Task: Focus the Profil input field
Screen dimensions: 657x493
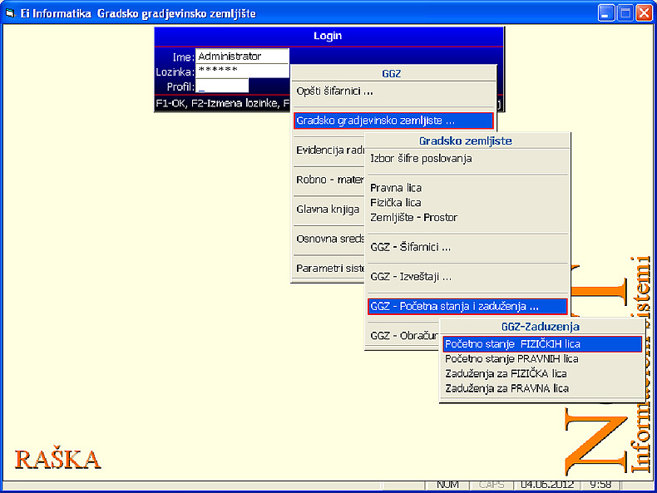Action: coord(222,86)
